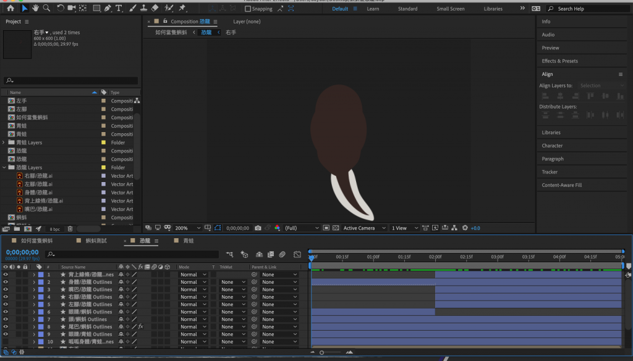Image resolution: width=633 pixels, height=361 pixels.
Task: Expand layer 5 properties in timeline
Action: 34,304
